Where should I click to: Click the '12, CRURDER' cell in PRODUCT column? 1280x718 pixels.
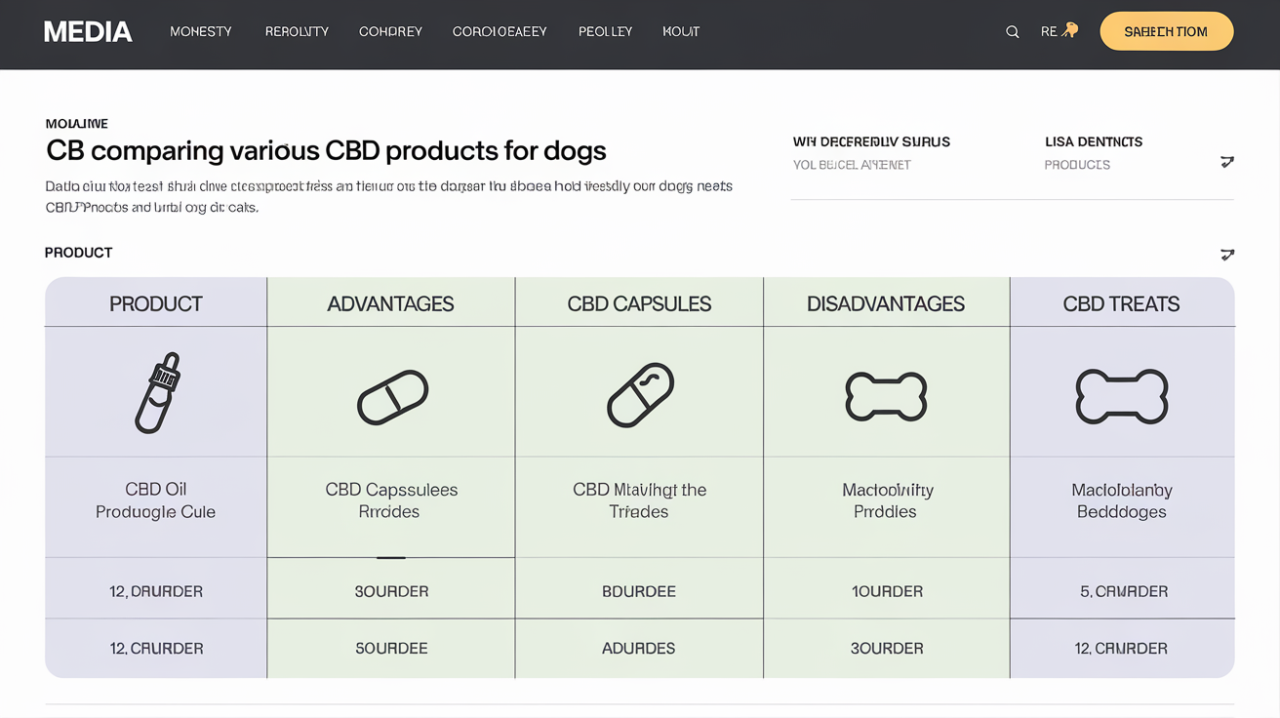click(156, 649)
